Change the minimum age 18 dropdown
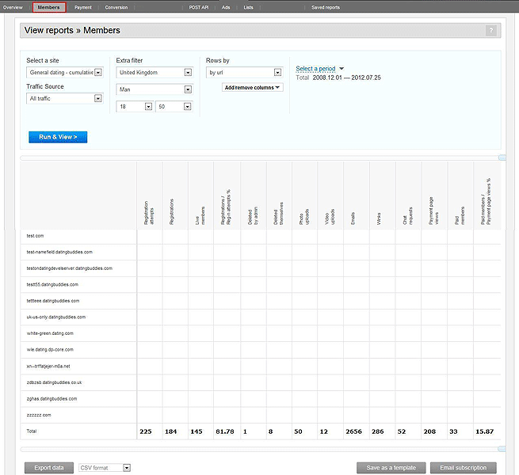519x475 pixels. (135, 107)
